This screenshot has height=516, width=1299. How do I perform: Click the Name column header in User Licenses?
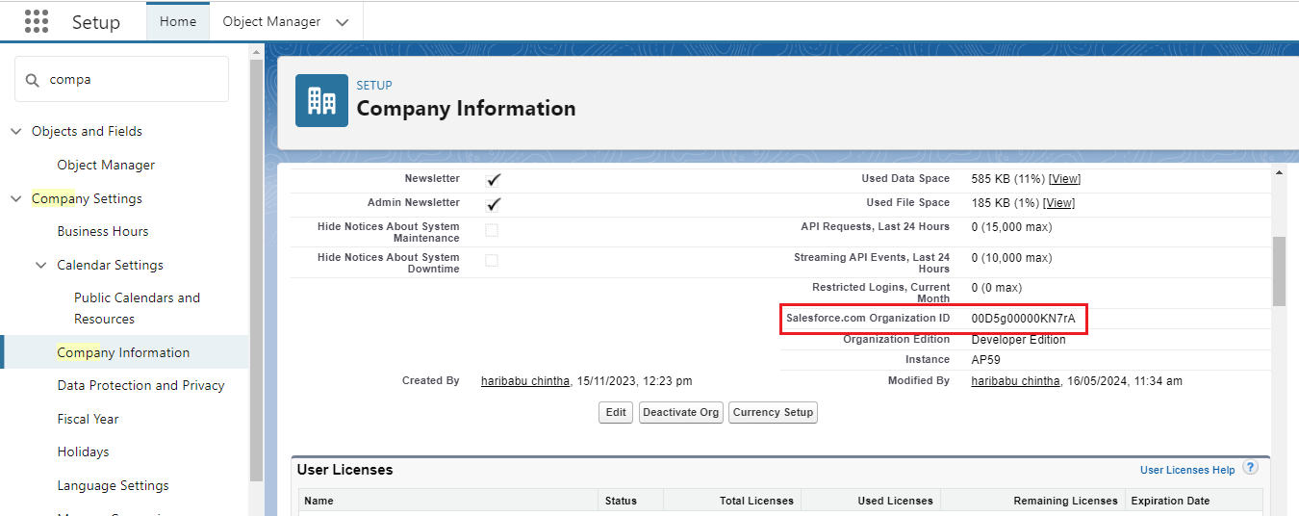(449, 501)
